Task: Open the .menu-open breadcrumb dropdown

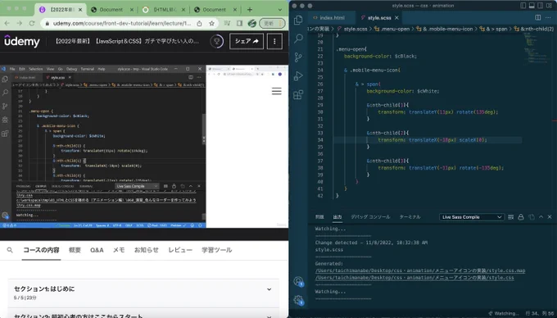Action: [x=392, y=29]
